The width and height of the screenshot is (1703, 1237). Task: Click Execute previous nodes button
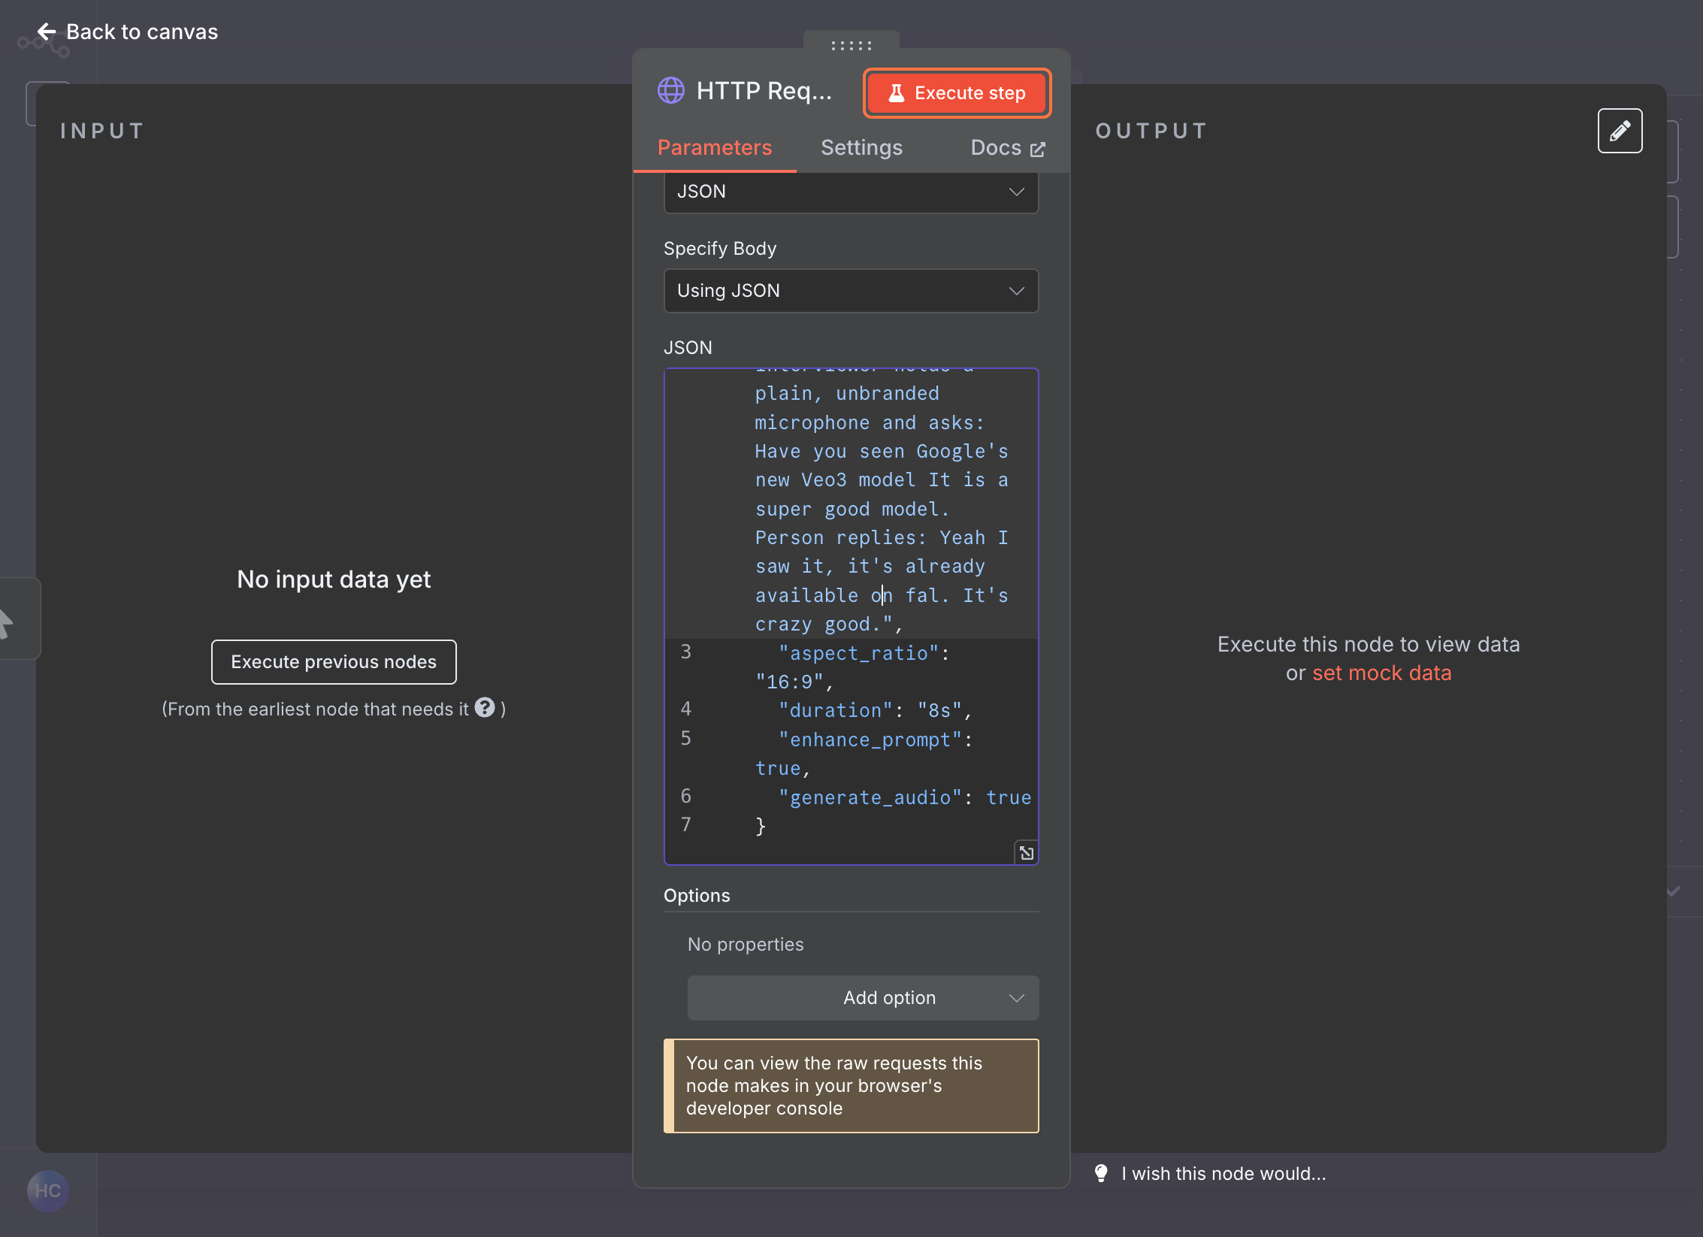point(334,662)
